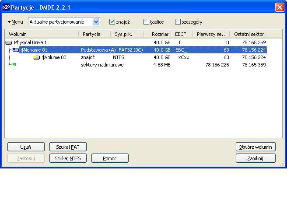Screen dimensions: 287x224
Task: Open Pomoc help
Action: pos(110,158)
